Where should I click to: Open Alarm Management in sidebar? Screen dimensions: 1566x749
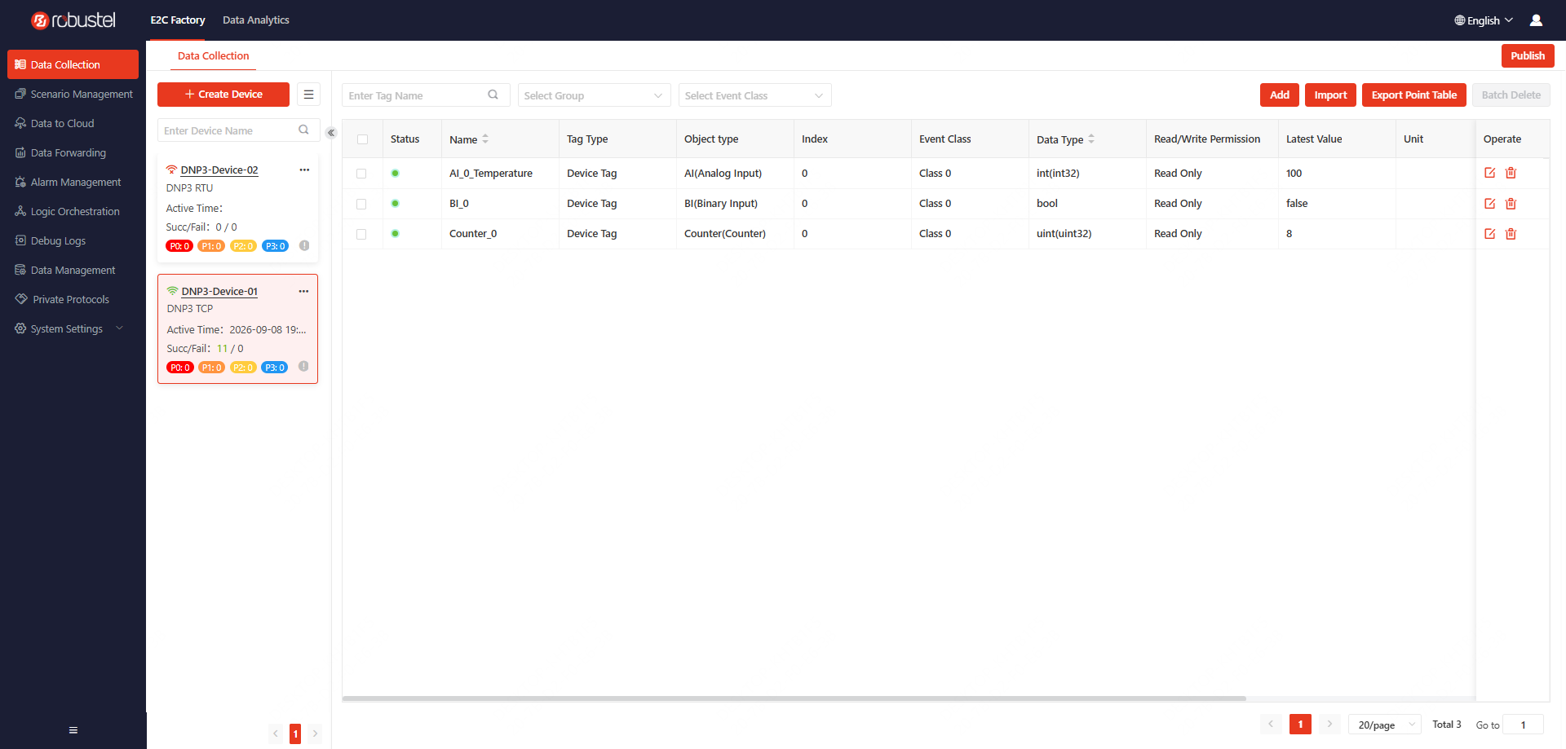75,183
